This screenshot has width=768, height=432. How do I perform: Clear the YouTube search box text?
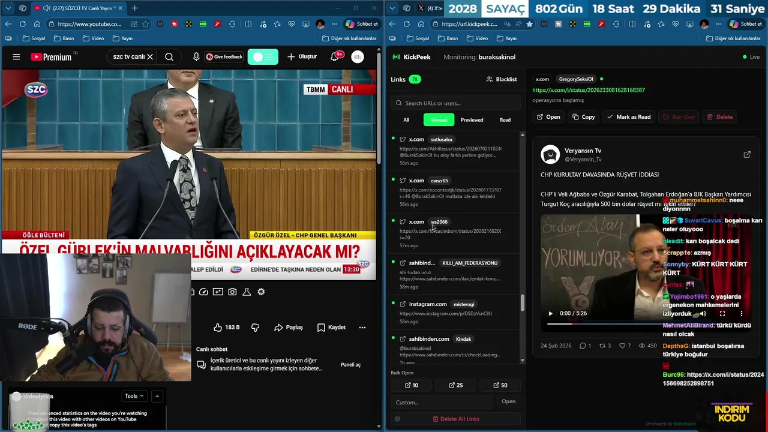coord(150,57)
